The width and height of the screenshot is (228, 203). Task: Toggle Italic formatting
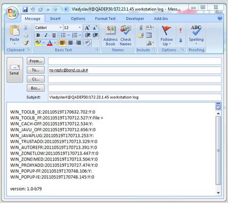point(46,35)
